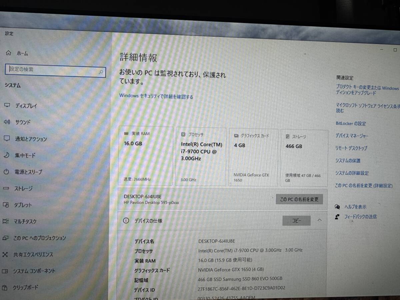Click the NVIDIA GeForce GTX 1650 (4 GB) value

pyautogui.click(x=231, y=269)
